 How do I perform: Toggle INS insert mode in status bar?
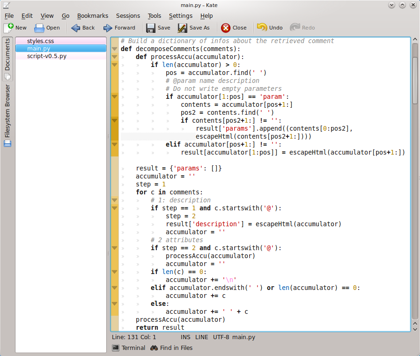pyautogui.click(x=185, y=337)
